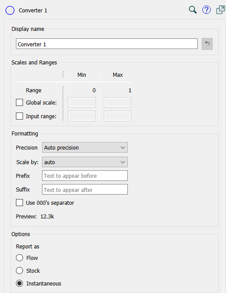The image size is (226, 293).
Task: Select the Flow radio button
Action: (19, 258)
